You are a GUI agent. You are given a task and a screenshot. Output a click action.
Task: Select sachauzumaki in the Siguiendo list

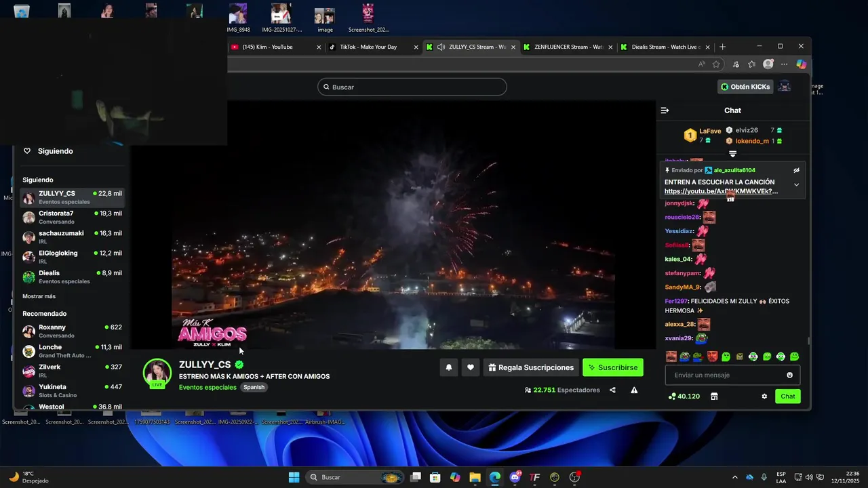72,237
